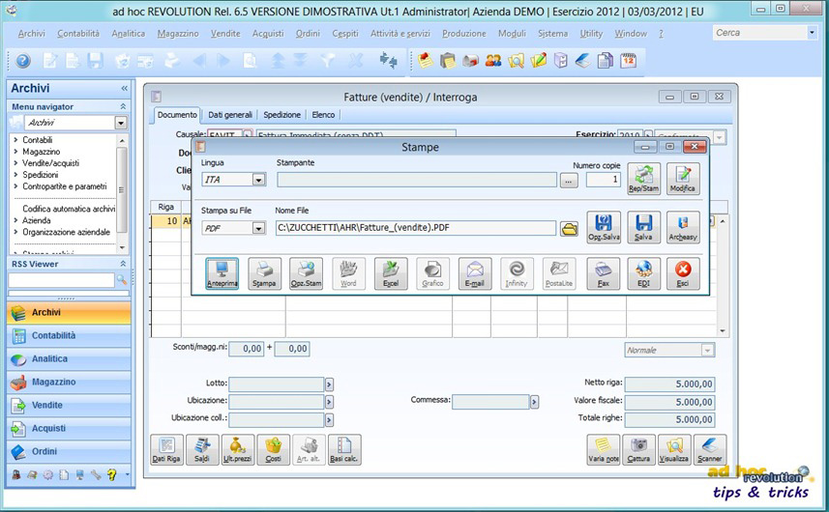Screen dimensions: 829x512
Task: Click the Varia note button
Action: (604, 450)
